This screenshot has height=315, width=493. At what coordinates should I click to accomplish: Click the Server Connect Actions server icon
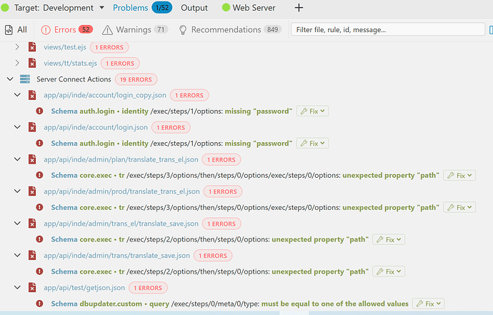pyautogui.click(x=25, y=79)
